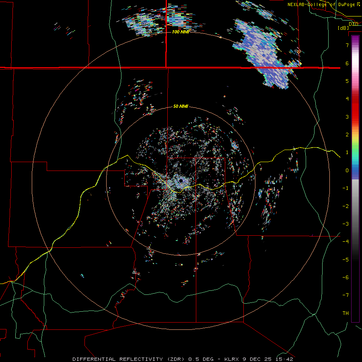Click the -4 label on dB scale
The height and width of the screenshot is (362, 362).
(346, 242)
